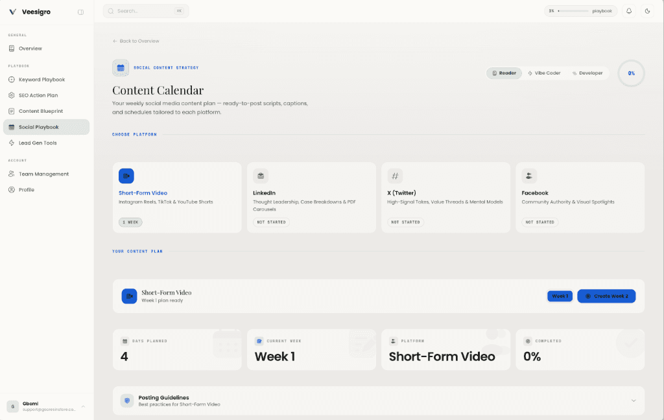Click the video camera icon on Short-Form Video card
Screen dimensions: 664x420
pos(126,176)
